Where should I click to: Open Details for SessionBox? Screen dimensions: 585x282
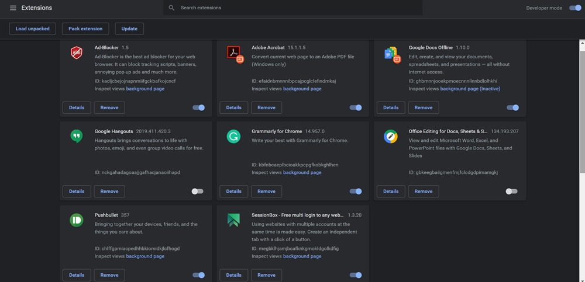coord(234,276)
